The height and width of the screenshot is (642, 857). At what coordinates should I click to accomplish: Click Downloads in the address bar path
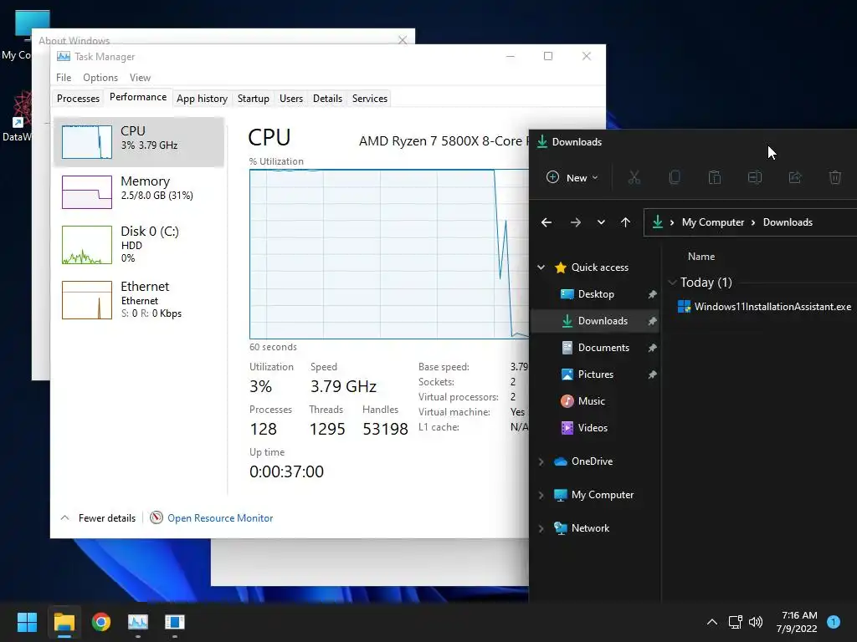click(x=788, y=222)
